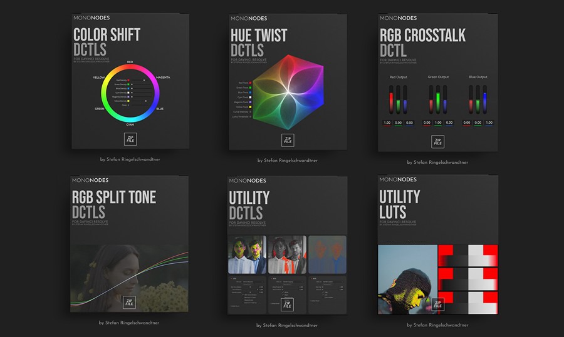The height and width of the screenshot is (337, 564).
Task: Open author link below Utility DCTLs
Action: pyautogui.click(x=286, y=325)
